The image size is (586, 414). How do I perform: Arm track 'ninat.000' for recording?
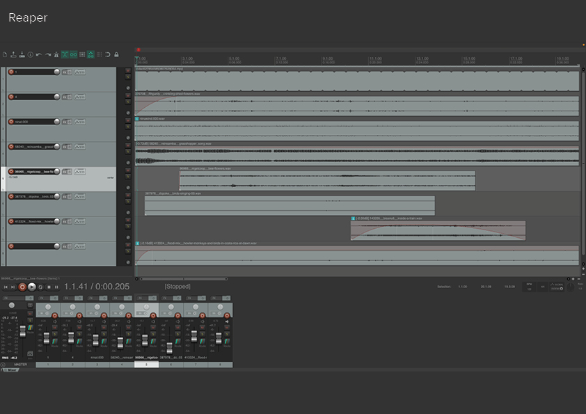coord(11,122)
